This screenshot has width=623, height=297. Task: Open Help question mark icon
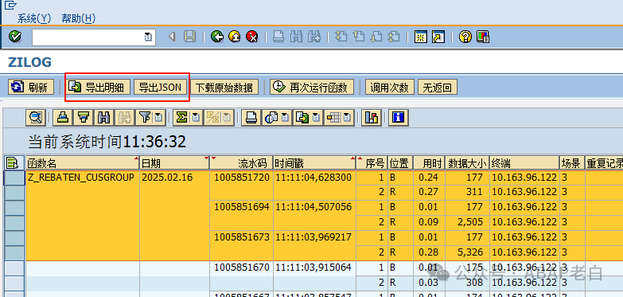[465, 37]
